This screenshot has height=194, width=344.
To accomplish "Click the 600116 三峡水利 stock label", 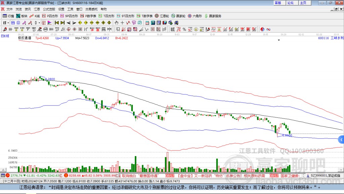I will point(331,38).
